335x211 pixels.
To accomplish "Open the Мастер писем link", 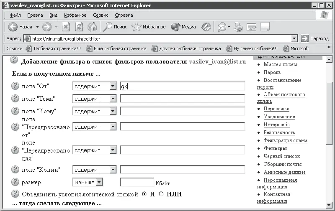I will coord(280,64).
